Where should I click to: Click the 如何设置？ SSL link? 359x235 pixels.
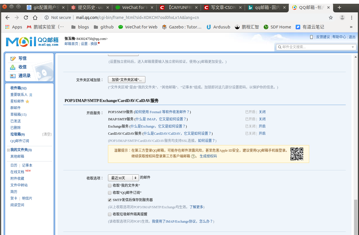pyautogui.click(x=206, y=141)
